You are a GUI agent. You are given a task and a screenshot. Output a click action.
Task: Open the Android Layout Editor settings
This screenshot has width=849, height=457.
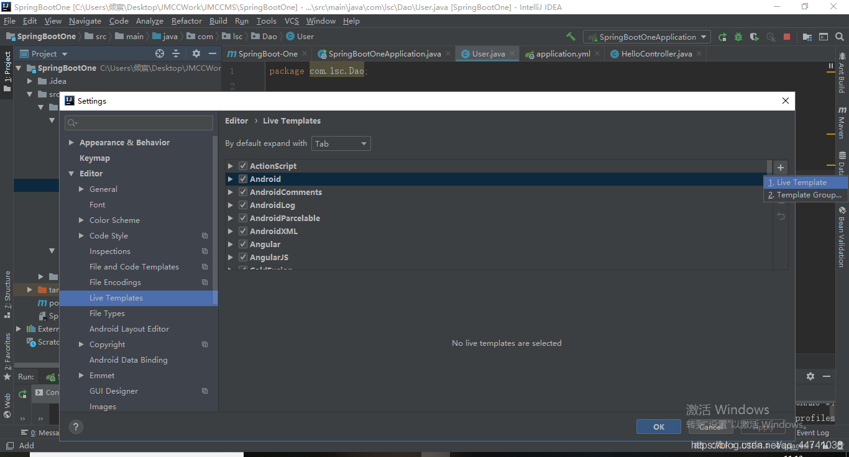(129, 328)
